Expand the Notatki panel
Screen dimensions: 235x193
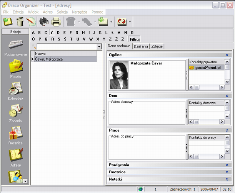[x=227, y=179]
